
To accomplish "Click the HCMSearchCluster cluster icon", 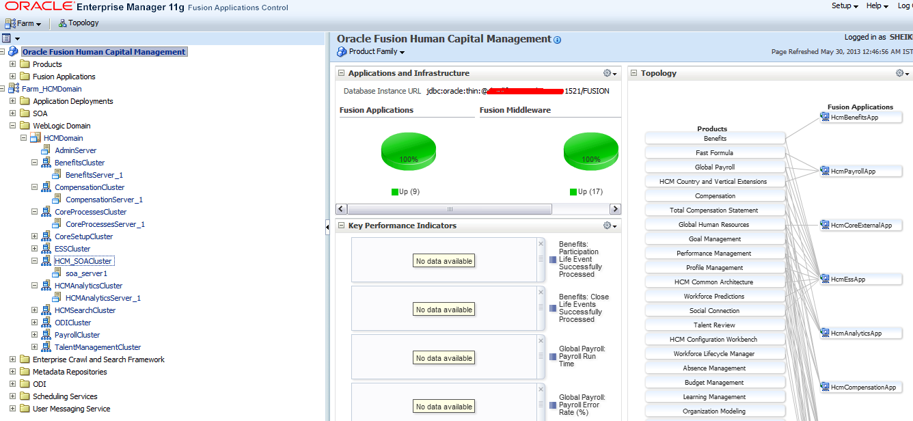I will point(46,310).
